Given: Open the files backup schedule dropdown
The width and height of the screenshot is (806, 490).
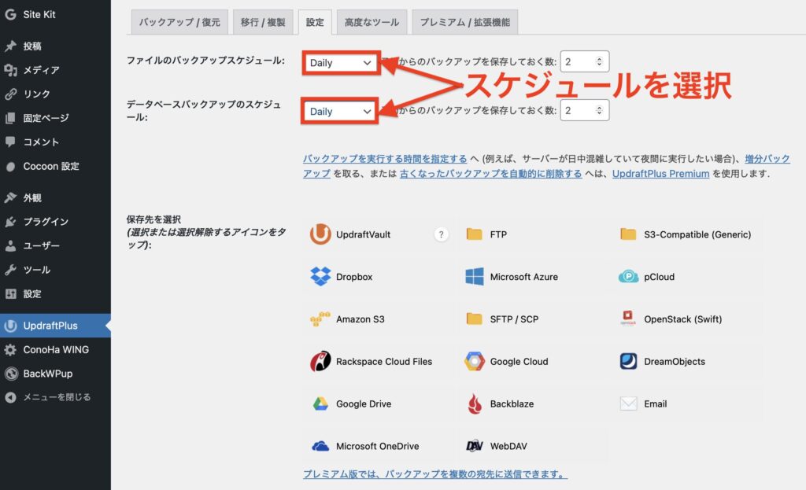Looking at the screenshot, I should [340, 63].
